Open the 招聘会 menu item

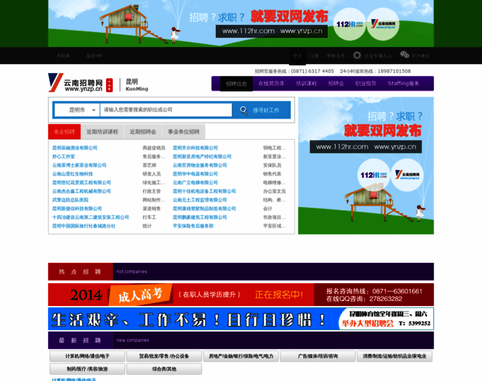(336, 83)
